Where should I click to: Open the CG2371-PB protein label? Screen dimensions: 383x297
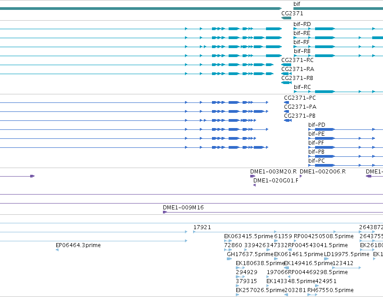300,116
